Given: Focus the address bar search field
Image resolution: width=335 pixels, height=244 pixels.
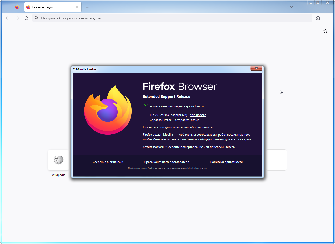Looking at the screenshot, I should 172,18.
